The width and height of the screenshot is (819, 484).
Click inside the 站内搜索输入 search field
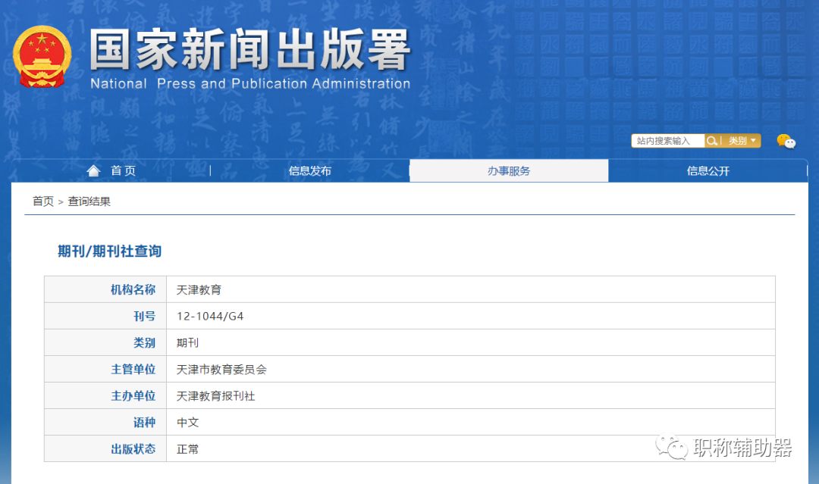tap(667, 140)
